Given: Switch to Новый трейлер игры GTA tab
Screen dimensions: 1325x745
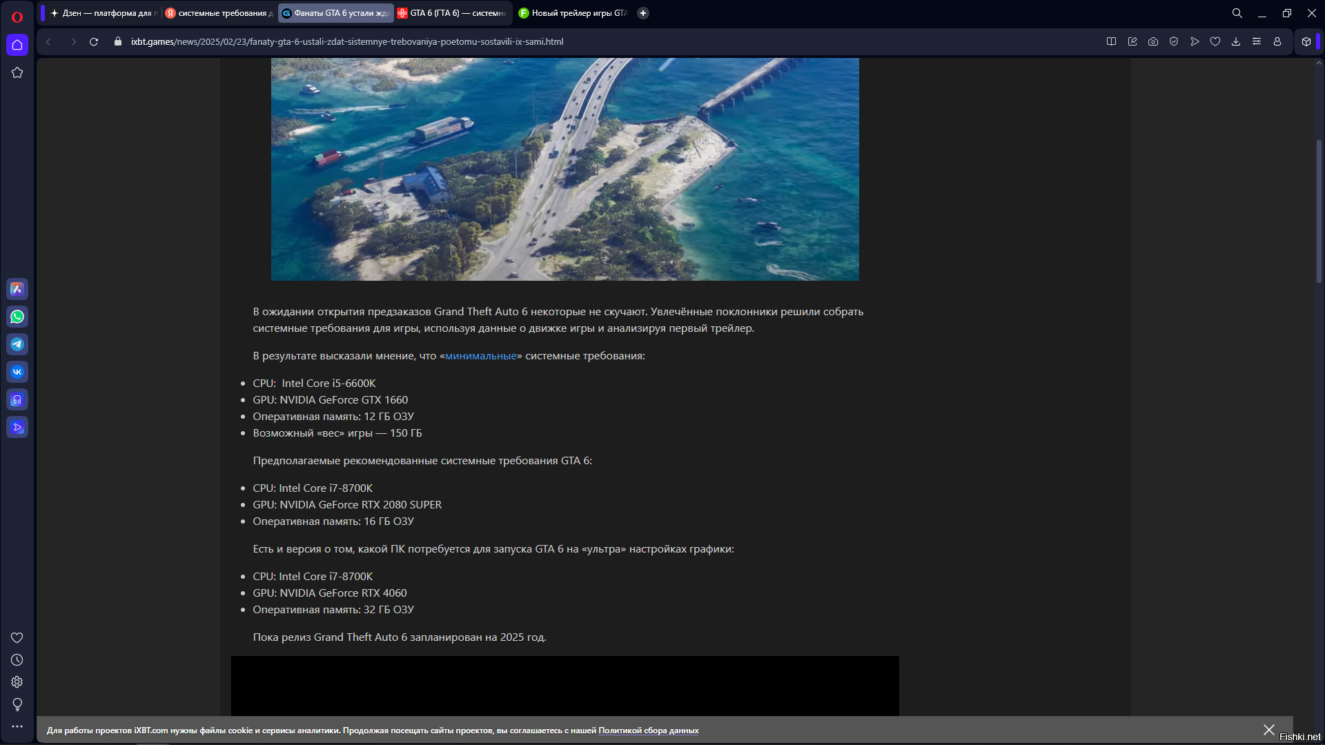Looking at the screenshot, I should (x=572, y=13).
